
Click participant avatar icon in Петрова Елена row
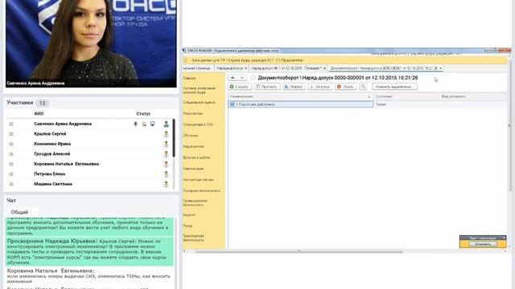click(x=167, y=174)
